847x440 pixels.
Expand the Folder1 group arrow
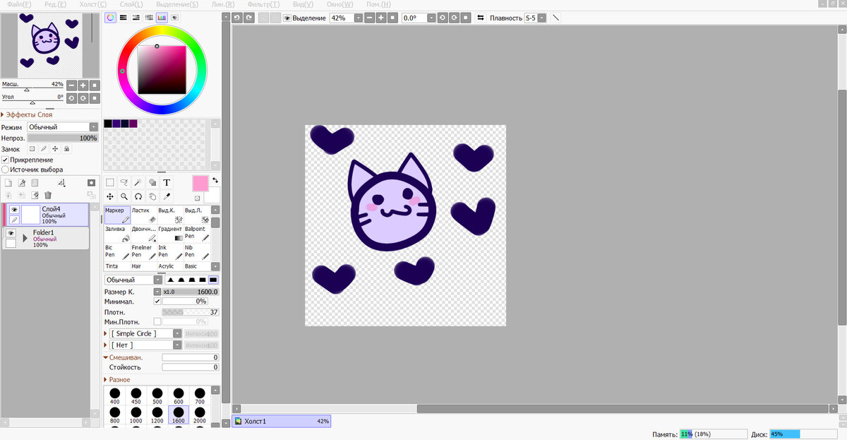[x=25, y=238]
